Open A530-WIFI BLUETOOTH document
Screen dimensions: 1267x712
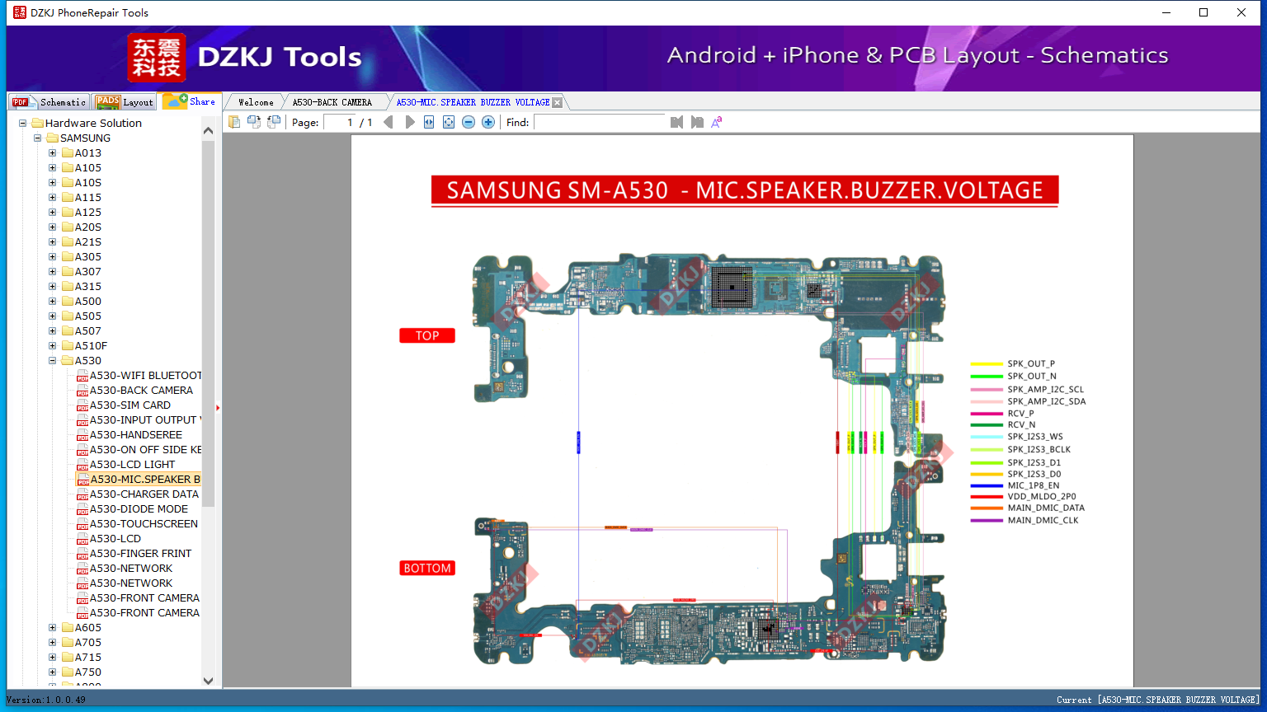point(146,376)
